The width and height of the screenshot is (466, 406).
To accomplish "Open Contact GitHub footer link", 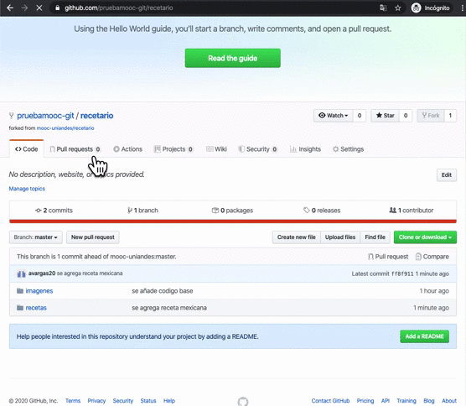I will pyautogui.click(x=330, y=401).
